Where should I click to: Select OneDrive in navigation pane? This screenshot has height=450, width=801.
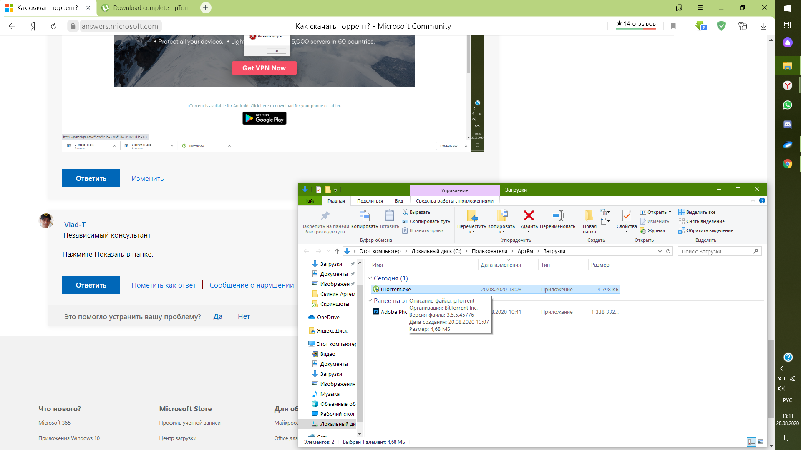tap(328, 317)
